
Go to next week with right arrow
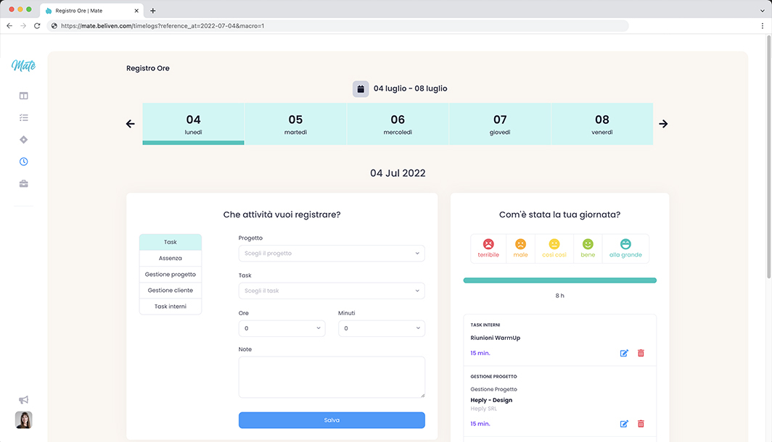pyautogui.click(x=663, y=124)
